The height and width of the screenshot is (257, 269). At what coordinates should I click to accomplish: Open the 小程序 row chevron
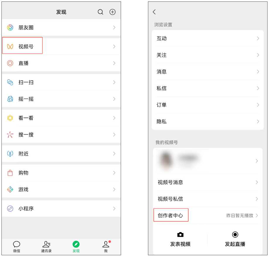[114, 209]
